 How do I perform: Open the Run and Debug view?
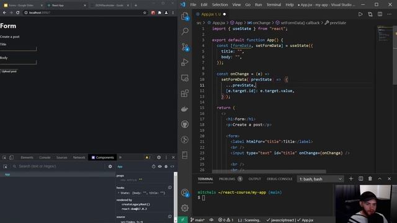185,62
